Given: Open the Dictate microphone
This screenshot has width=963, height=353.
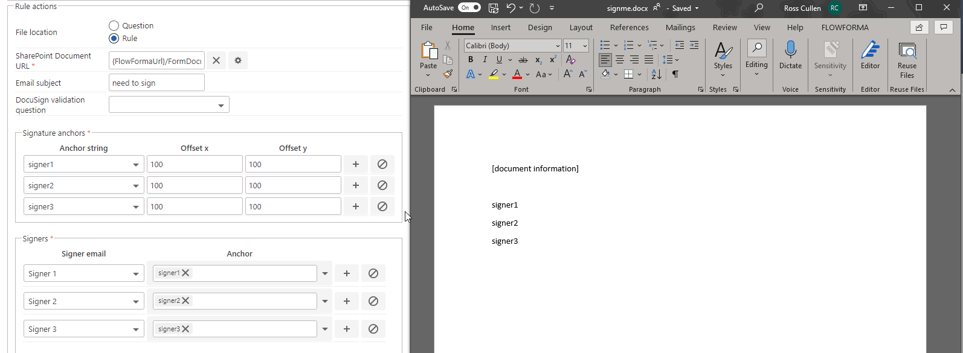Looking at the screenshot, I should [x=790, y=56].
